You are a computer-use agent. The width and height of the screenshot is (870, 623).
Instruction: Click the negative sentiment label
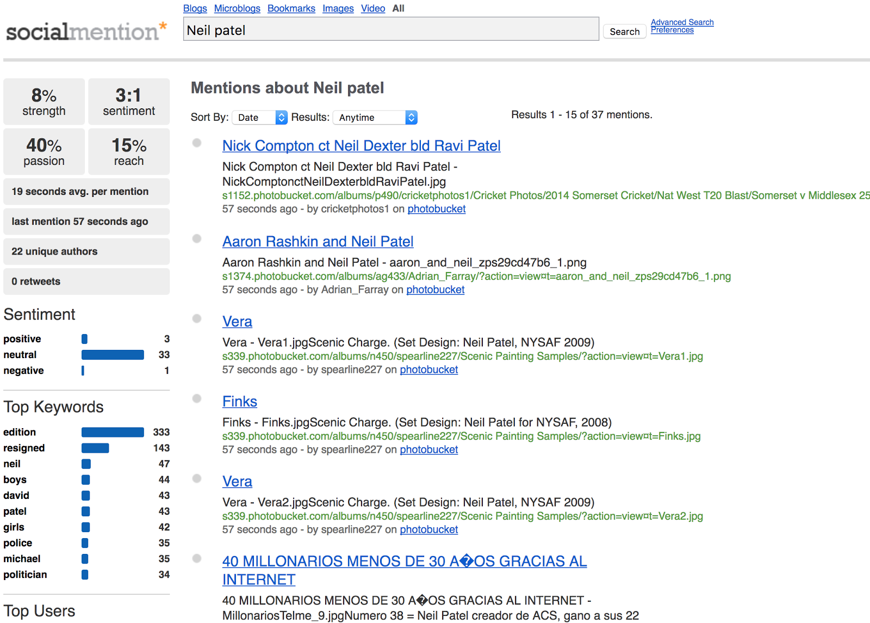(x=23, y=371)
